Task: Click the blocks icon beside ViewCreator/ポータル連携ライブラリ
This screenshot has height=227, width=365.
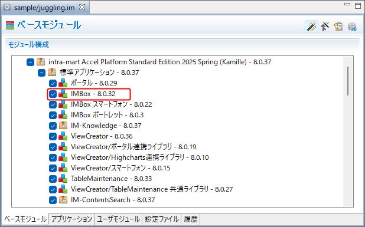Action: (x=63, y=147)
